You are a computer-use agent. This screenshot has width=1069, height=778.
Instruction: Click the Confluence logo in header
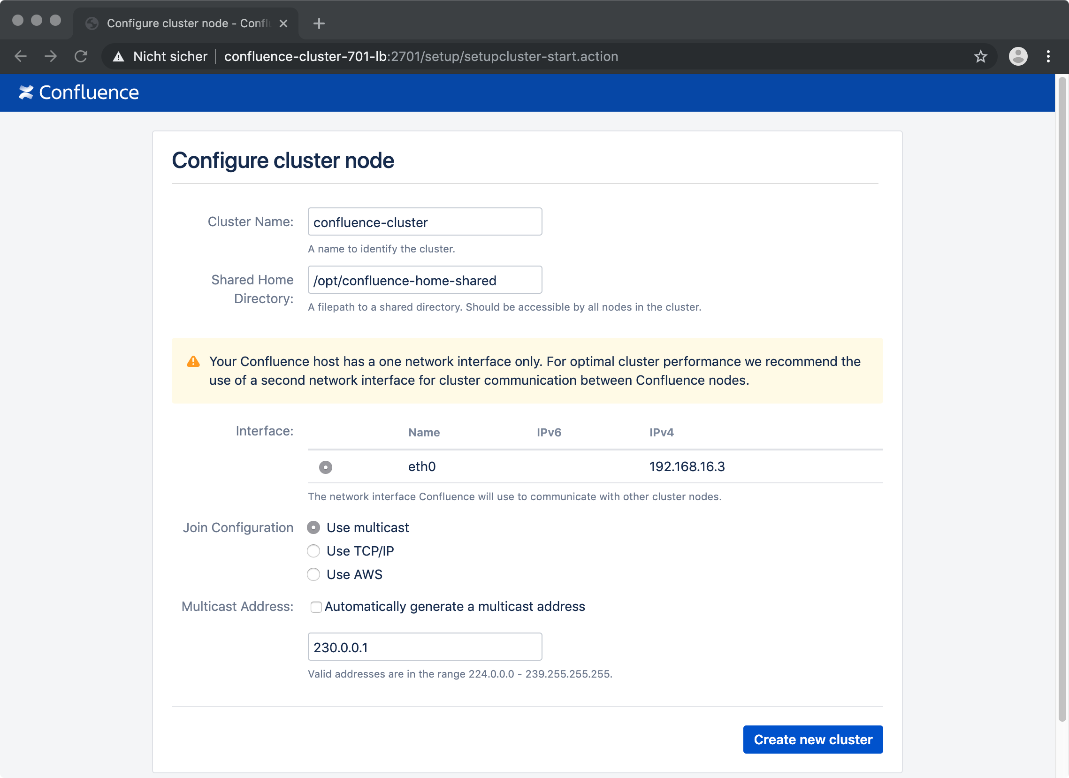[79, 92]
